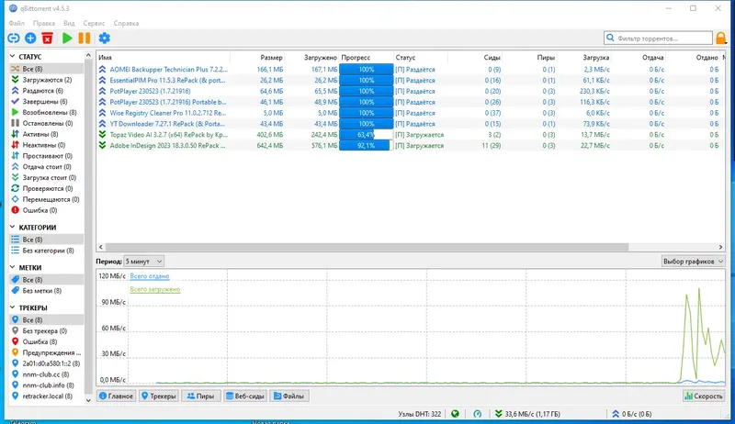
Task: Collapse the КАТЕГОРИИ section
Action: coord(13,227)
